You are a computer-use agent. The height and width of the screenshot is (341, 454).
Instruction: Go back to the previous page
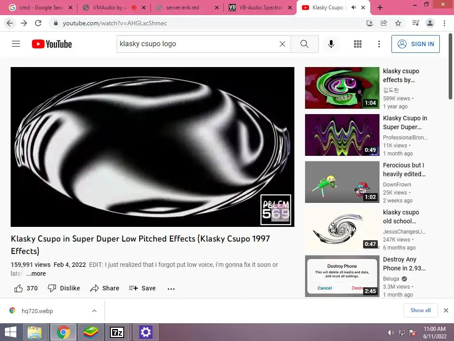(x=10, y=23)
